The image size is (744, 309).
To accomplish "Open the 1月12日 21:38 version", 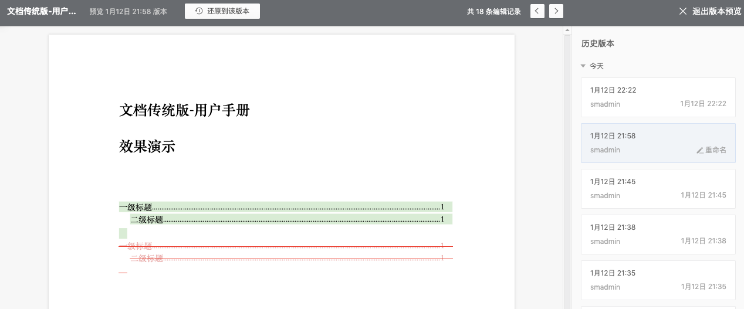I will pos(658,234).
